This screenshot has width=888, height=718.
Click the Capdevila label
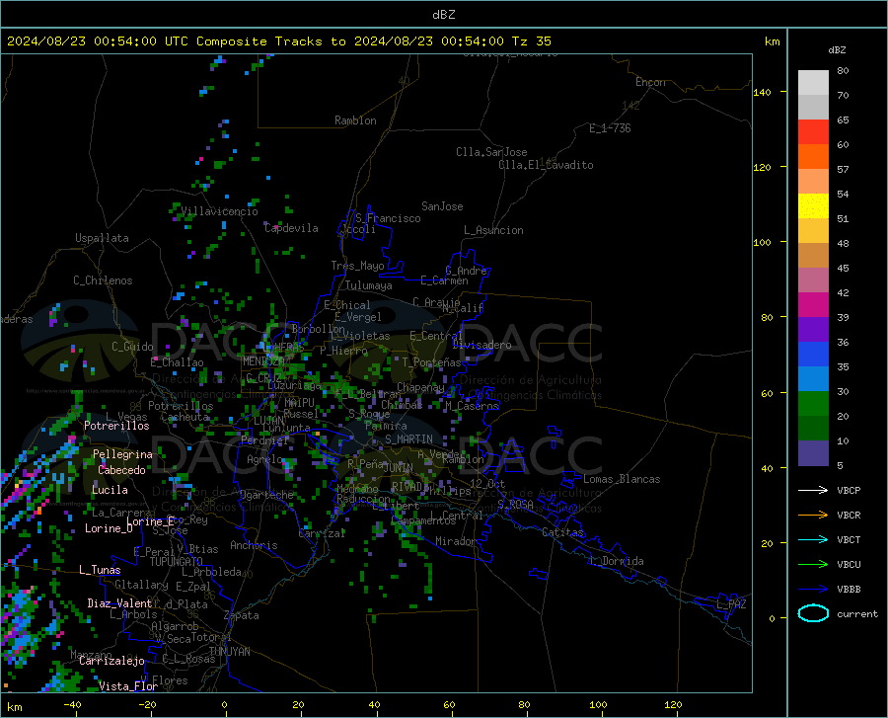[291, 228]
